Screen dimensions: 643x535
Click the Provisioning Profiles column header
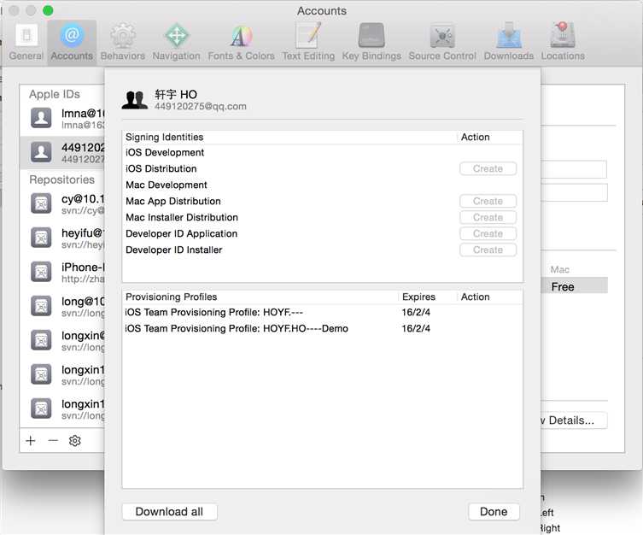tap(260, 297)
